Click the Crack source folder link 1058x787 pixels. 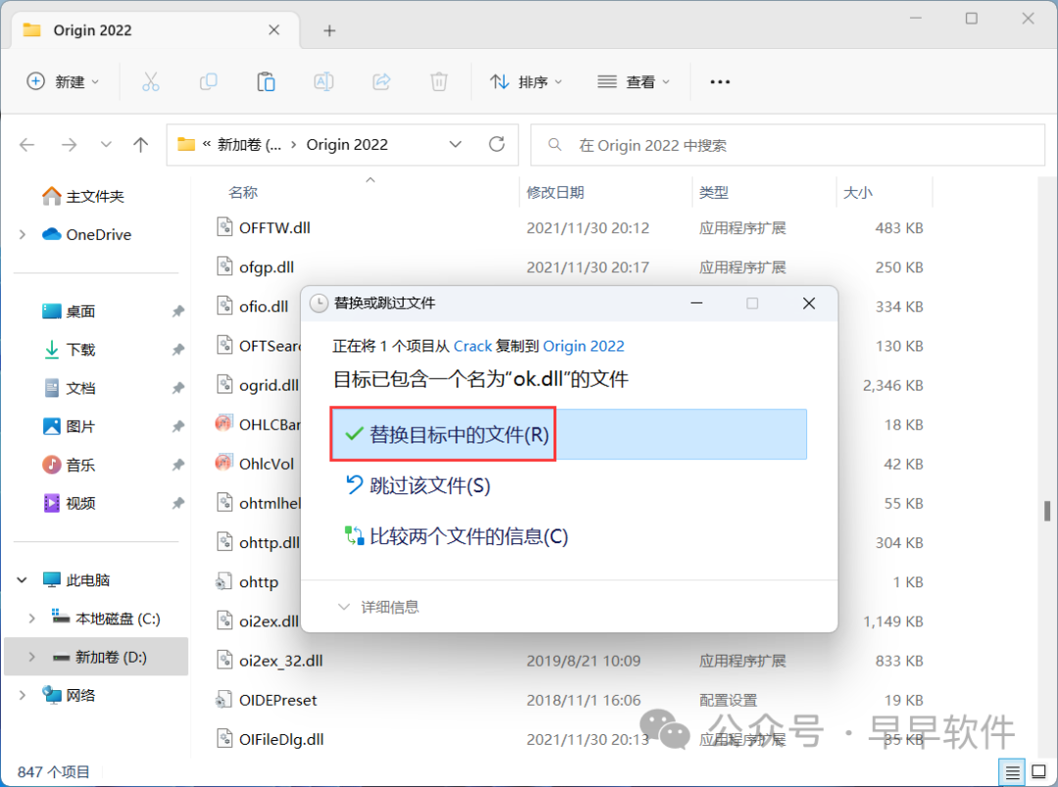click(x=472, y=346)
